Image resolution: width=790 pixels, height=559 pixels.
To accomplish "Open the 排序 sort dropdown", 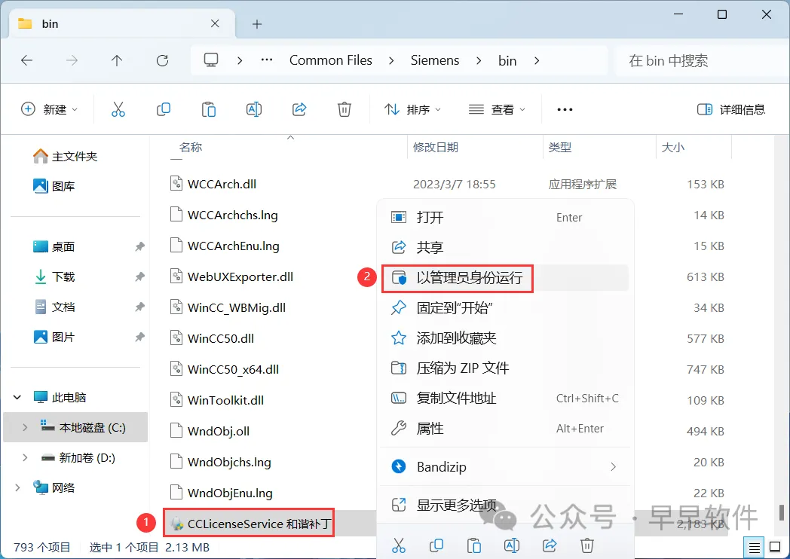I will pos(412,109).
